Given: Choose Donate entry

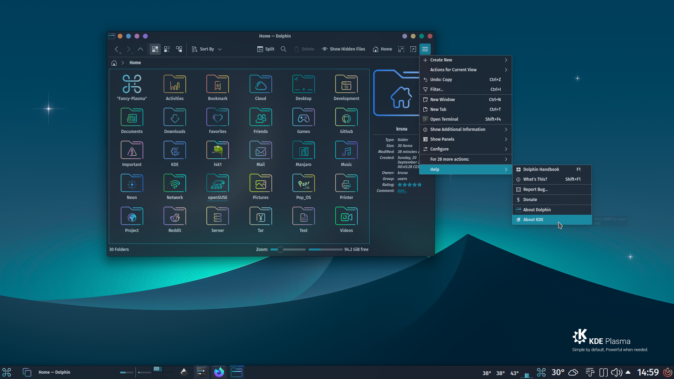Looking at the screenshot, I should click(x=552, y=200).
